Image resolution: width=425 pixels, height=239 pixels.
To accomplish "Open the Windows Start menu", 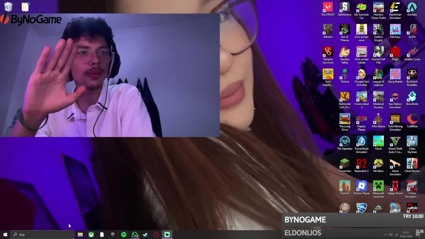I will [x=5, y=235].
